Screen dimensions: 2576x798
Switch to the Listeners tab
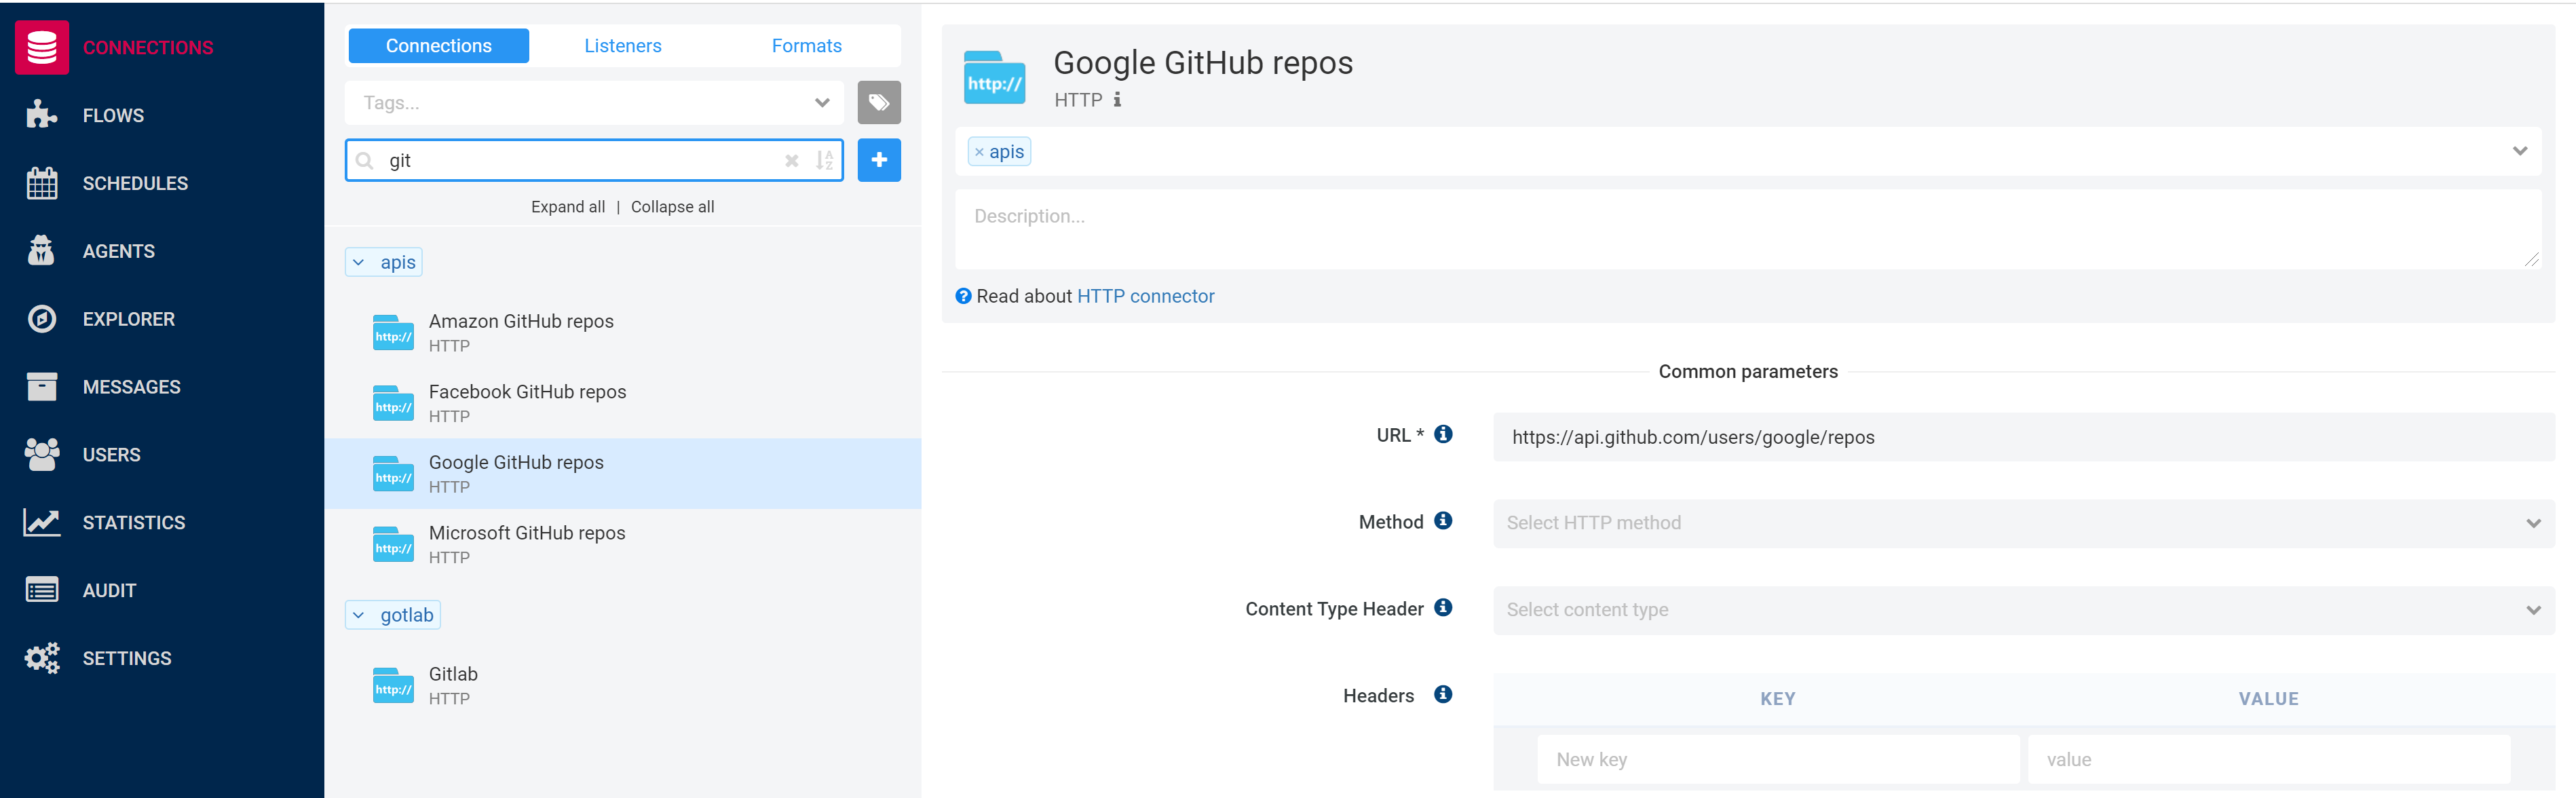point(623,46)
